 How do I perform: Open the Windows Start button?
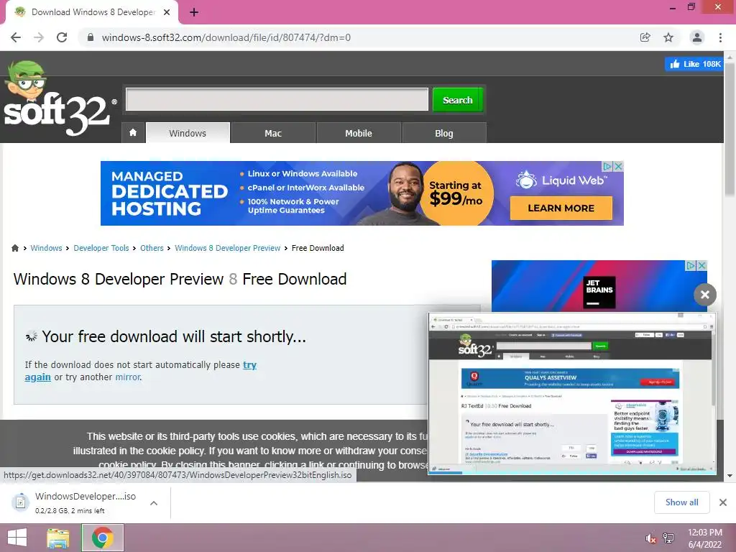(x=17, y=538)
